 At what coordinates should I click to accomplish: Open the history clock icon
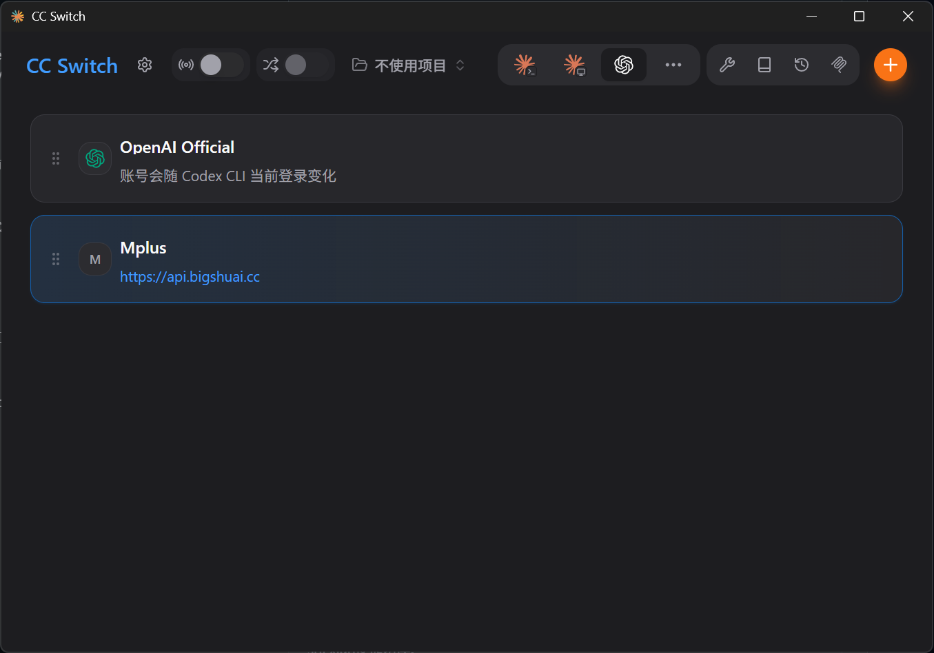[802, 65]
